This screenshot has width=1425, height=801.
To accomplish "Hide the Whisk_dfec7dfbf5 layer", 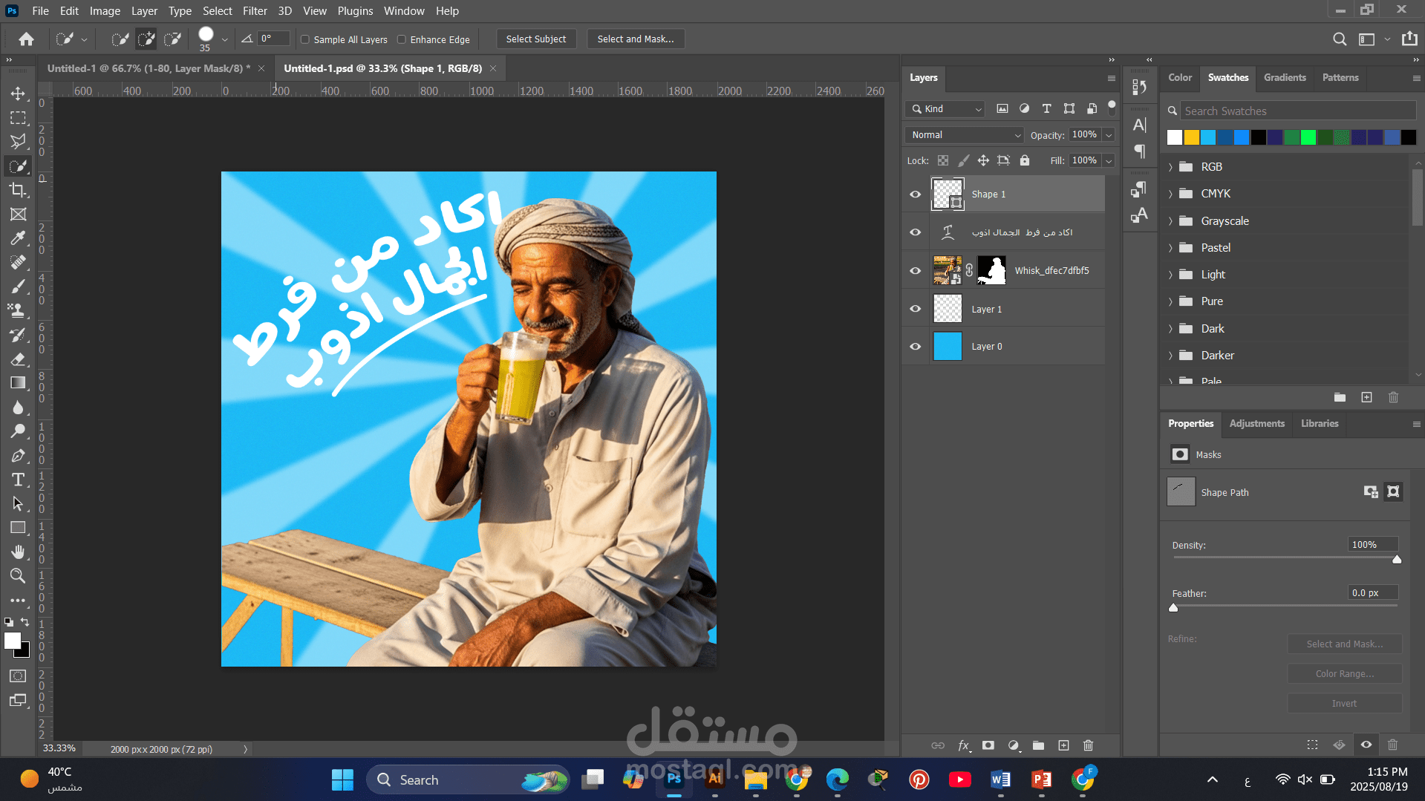I will pyautogui.click(x=915, y=271).
